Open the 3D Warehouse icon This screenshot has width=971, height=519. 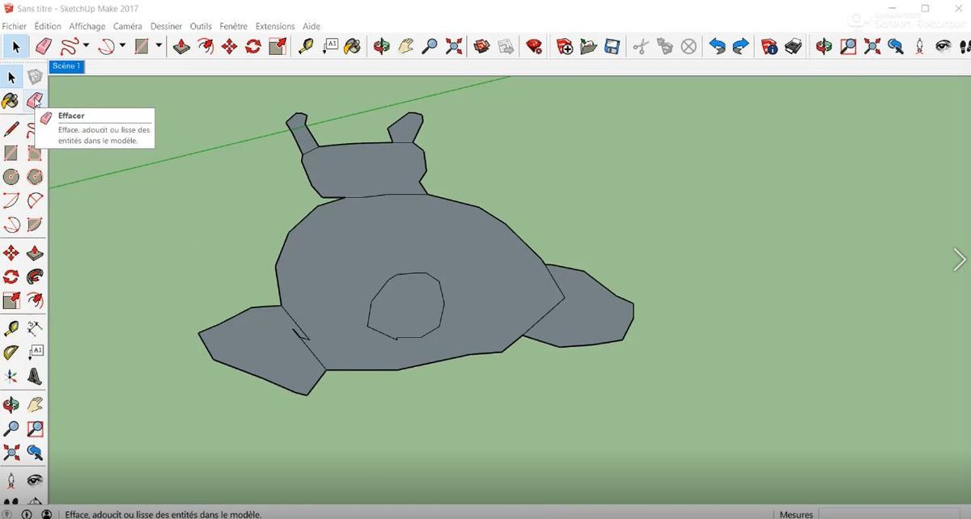[x=482, y=46]
